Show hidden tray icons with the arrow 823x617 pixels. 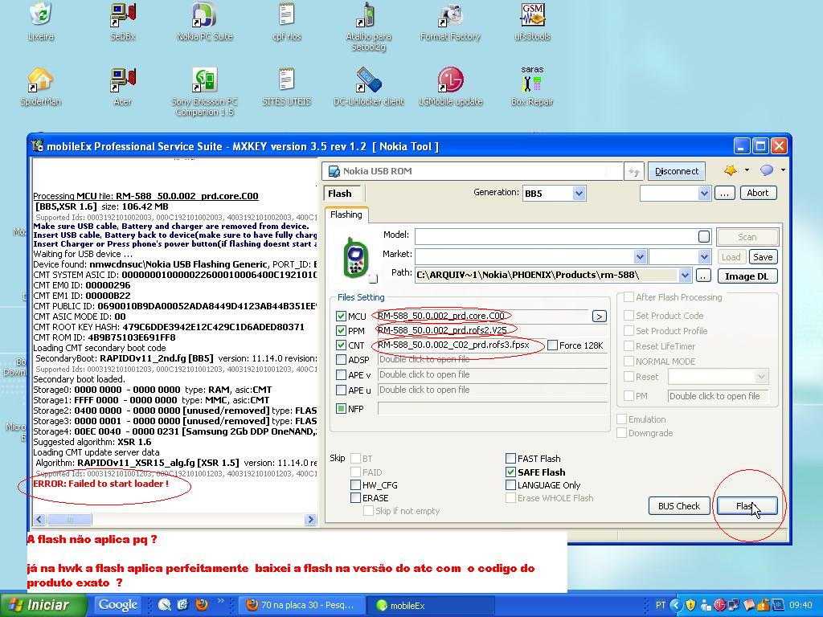pyautogui.click(x=675, y=606)
